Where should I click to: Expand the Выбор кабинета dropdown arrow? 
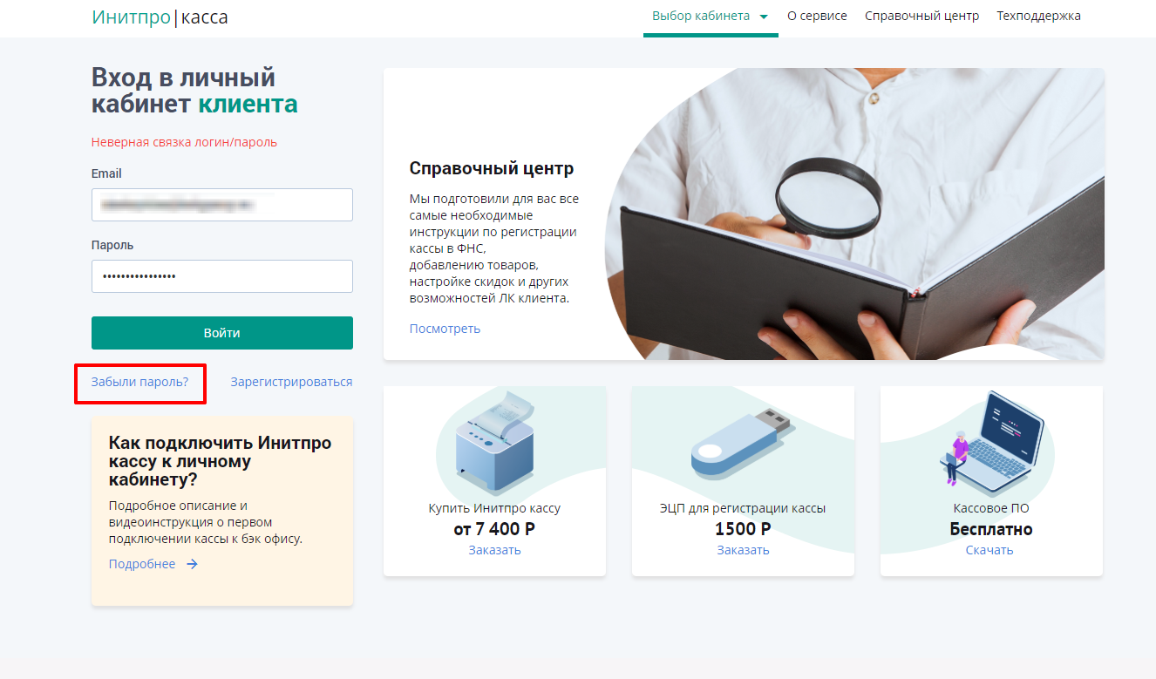click(764, 17)
